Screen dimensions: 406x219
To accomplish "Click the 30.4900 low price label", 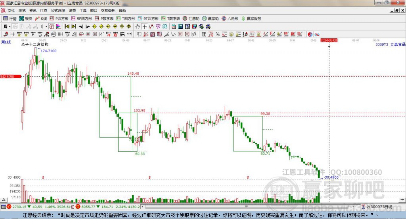I will 331,177.
